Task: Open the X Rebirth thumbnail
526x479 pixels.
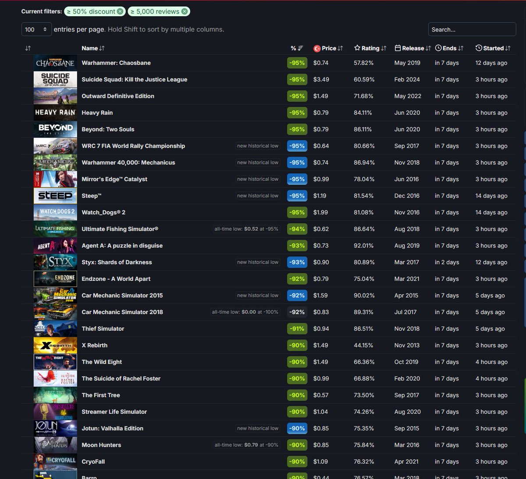Action: tap(55, 345)
